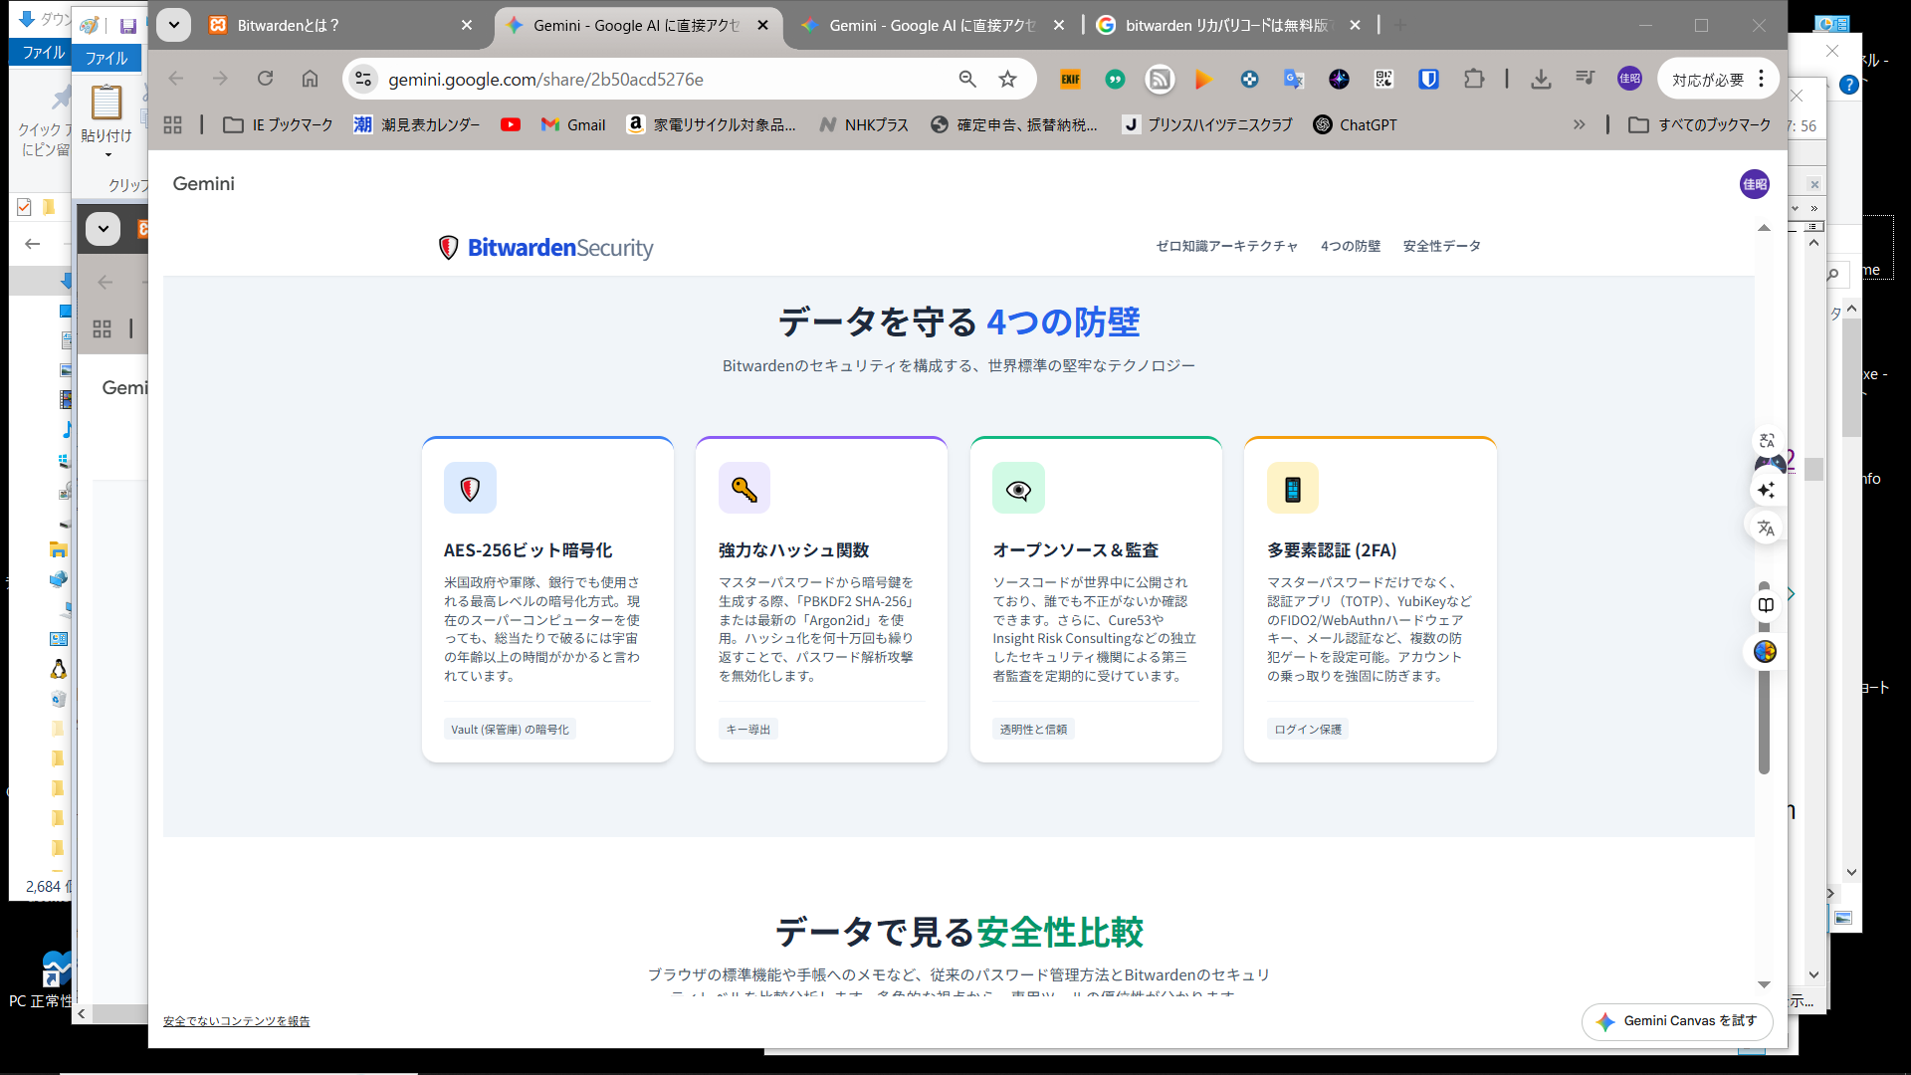Click the RSS feed extension icon
Image resolution: width=1911 pixels, height=1075 pixels.
1160,80
